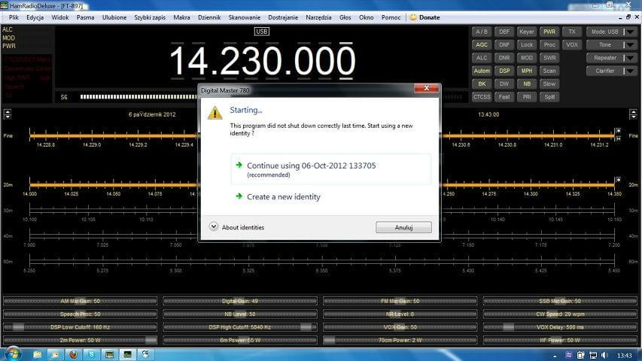Adjust the HF Power: 50 W slider
This screenshot has height=361, width=642.
point(560,340)
